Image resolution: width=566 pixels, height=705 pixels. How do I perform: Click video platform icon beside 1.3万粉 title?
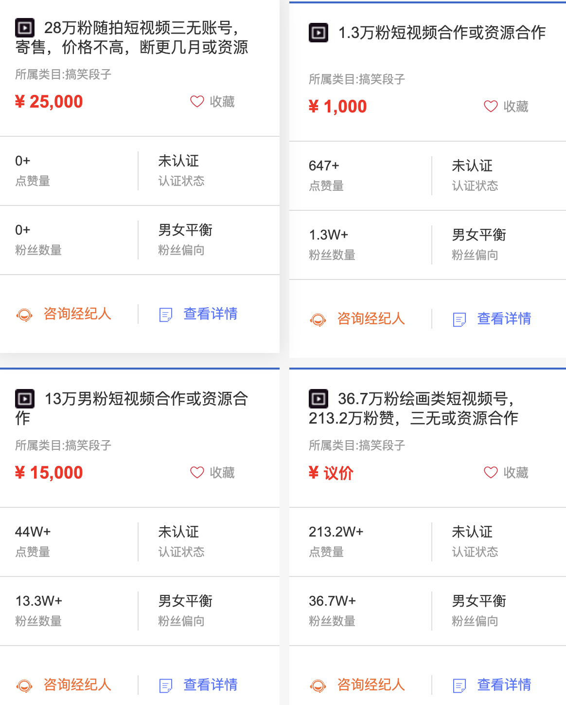318,33
